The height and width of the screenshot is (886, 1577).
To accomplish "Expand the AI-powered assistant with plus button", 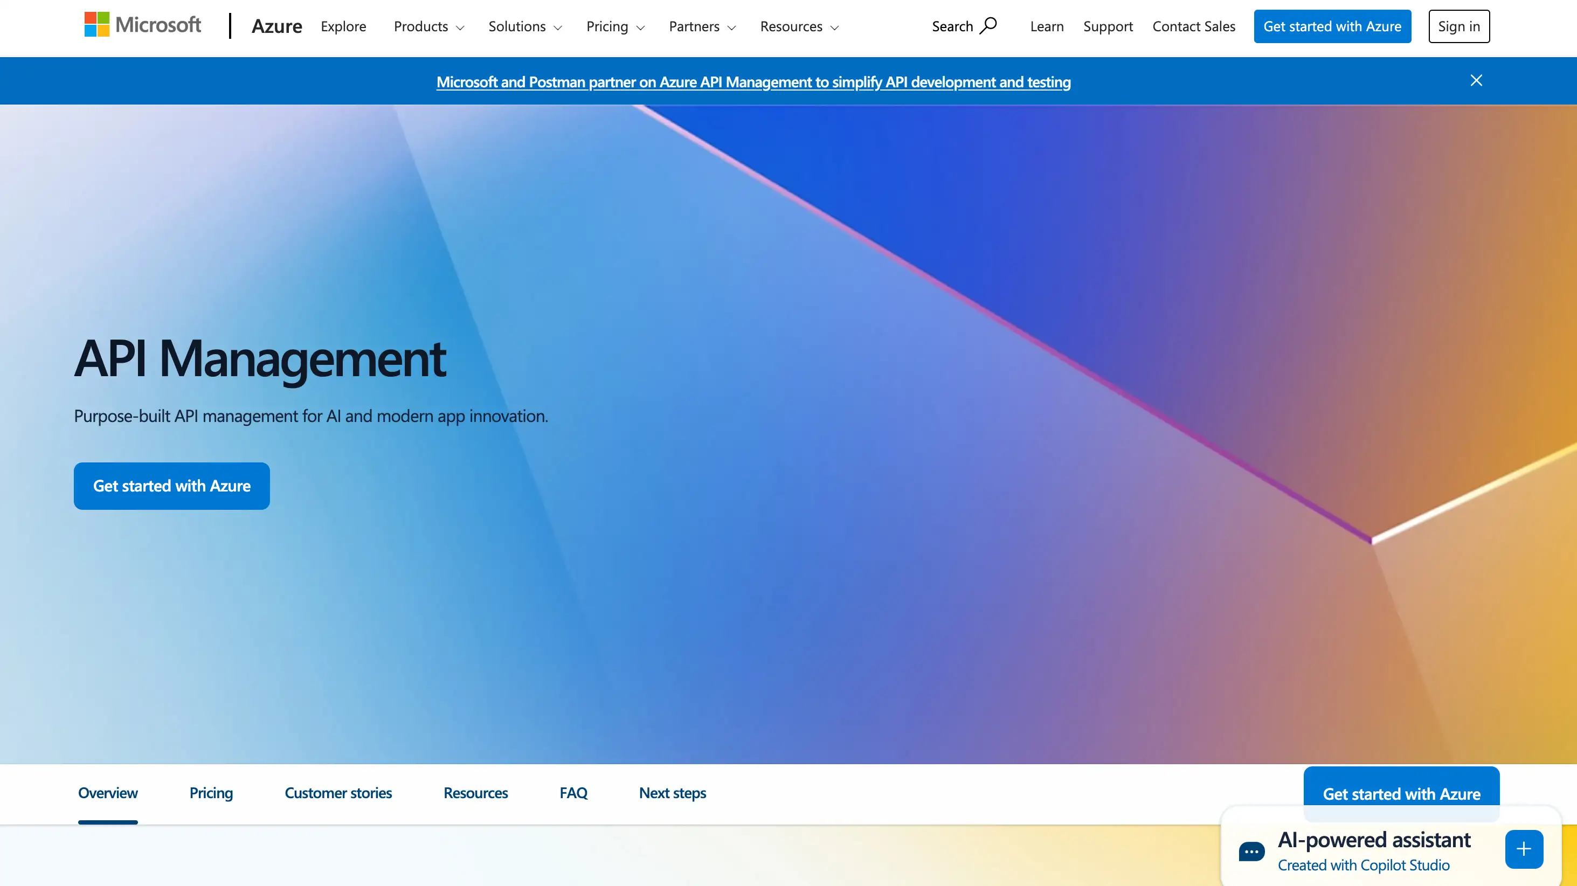I will coord(1524,849).
